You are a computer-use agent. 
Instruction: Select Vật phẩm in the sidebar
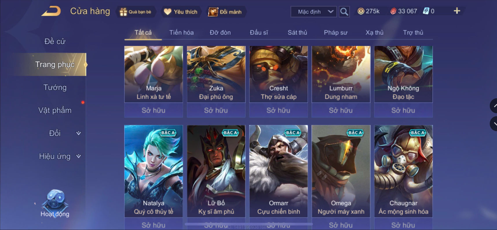point(55,110)
